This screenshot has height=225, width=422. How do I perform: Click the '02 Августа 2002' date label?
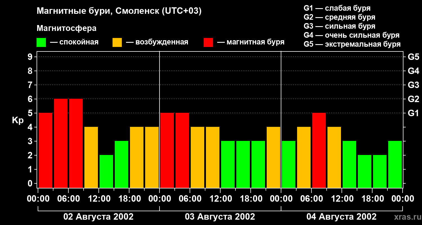[98, 217]
